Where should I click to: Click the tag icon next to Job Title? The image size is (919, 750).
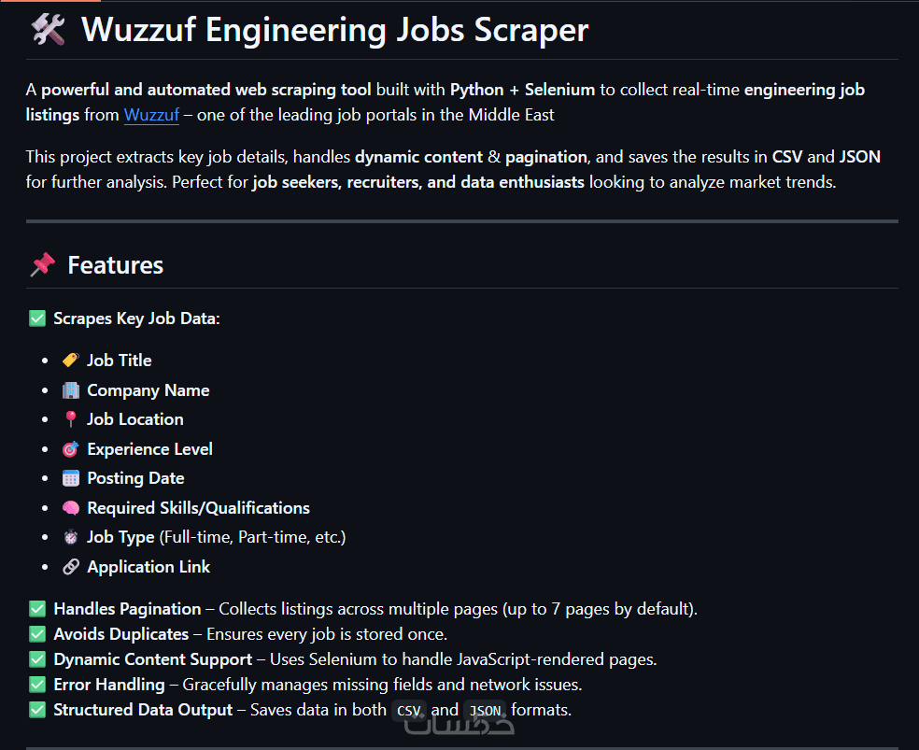70,361
